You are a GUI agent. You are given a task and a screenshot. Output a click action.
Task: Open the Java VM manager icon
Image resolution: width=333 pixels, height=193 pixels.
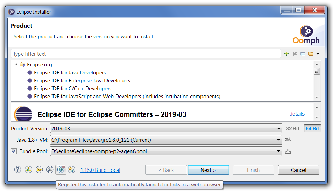pyautogui.click(x=288, y=140)
